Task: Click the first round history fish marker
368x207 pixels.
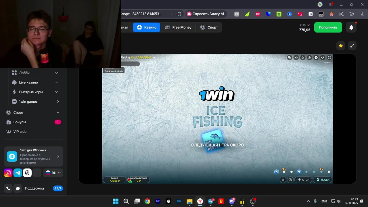Action: (277, 172)
